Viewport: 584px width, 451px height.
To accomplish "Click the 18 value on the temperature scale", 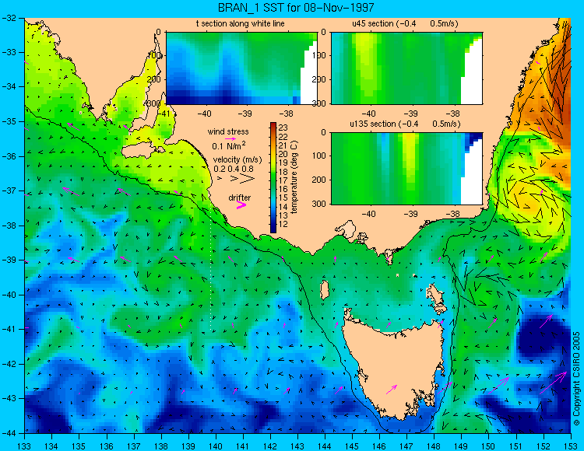I will [x=283, y=172].
